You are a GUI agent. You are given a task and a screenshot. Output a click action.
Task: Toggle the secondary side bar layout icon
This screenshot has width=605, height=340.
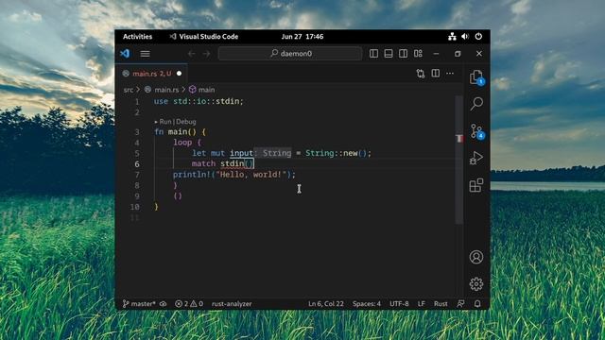click(x=403, y=53)
